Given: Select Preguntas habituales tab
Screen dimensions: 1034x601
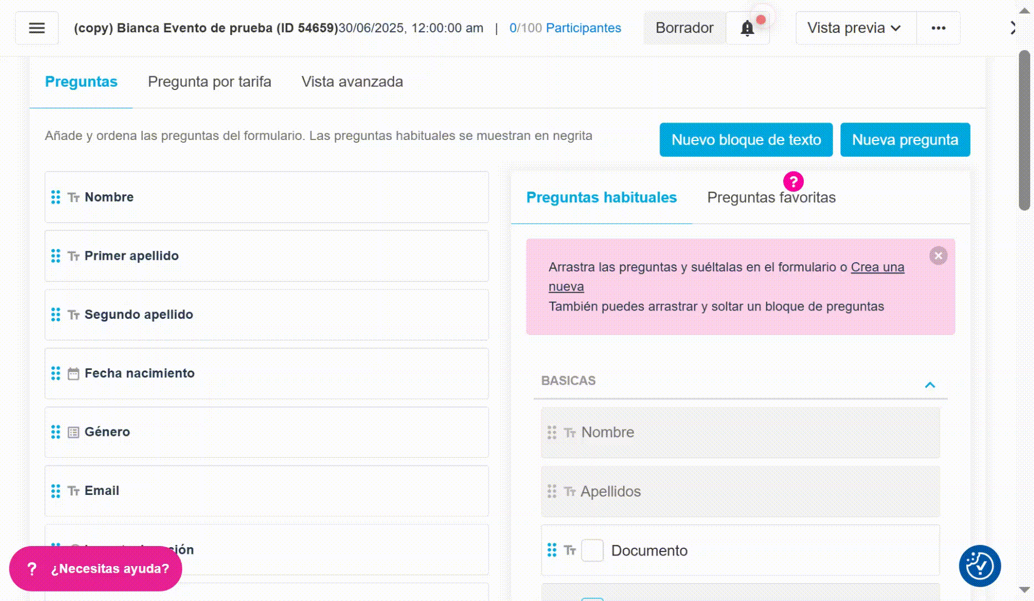Looking at the screenshot, I should point(601,198).
